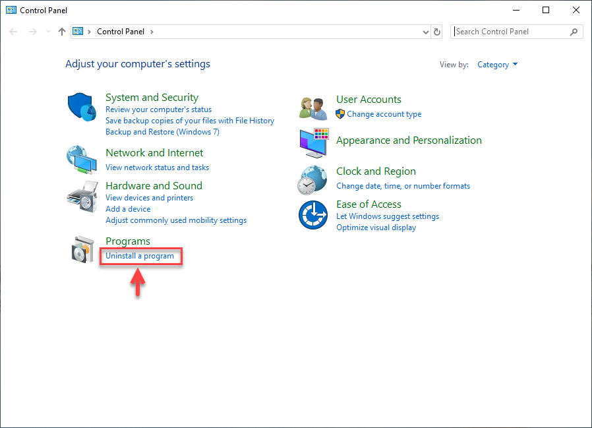Open Clock and Region category
This screenshot has height=428, width=592.
point(376,171)
